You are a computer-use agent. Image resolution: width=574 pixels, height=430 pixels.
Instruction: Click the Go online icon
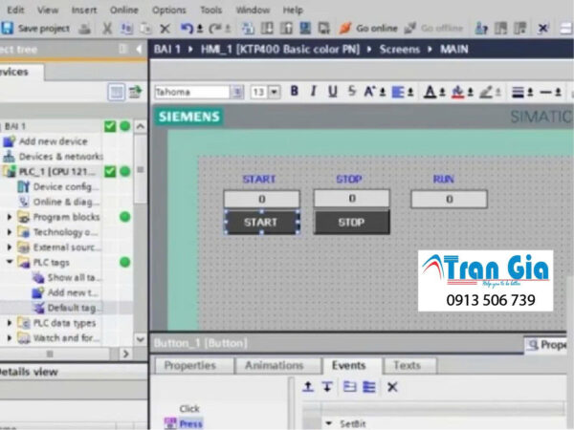(345, 29)
